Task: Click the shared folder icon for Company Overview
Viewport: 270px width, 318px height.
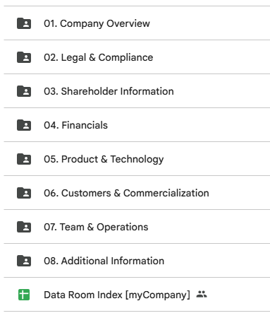Action: click(24, 23)
